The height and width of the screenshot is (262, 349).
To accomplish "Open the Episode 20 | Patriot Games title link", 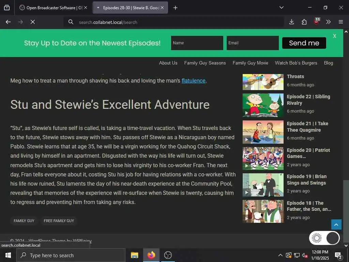I will (x=308, y=153).
